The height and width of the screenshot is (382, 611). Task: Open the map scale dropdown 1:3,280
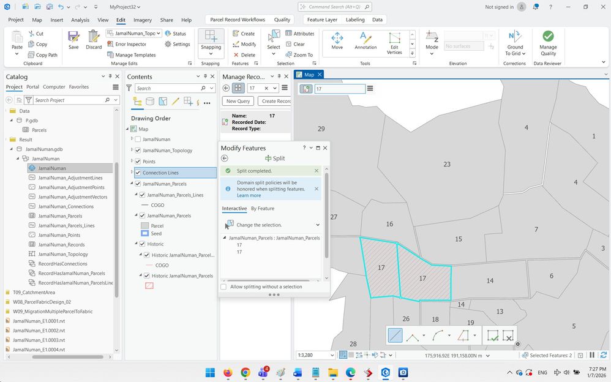[332, 355]
